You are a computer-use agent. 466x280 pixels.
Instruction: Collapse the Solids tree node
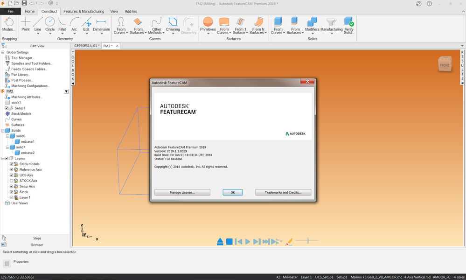click(x=3, y=131)
